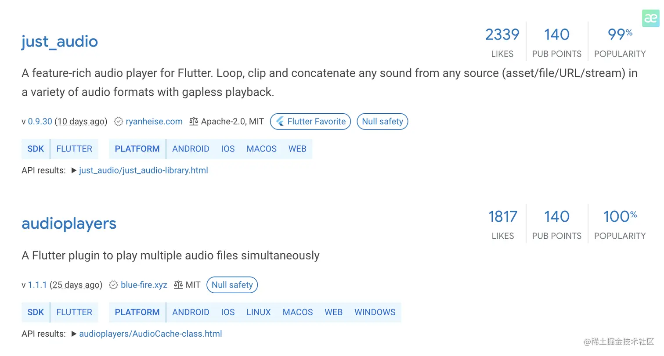Click license scale icon beside Apache-2.0

pos(194,122)
